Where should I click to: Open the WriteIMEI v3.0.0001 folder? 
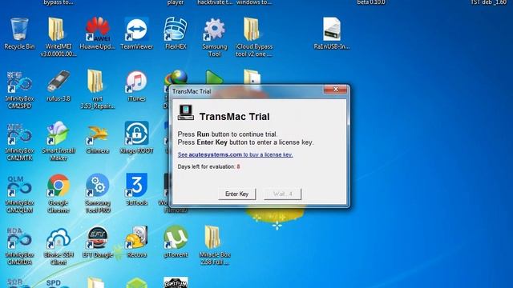coord(59,37)
